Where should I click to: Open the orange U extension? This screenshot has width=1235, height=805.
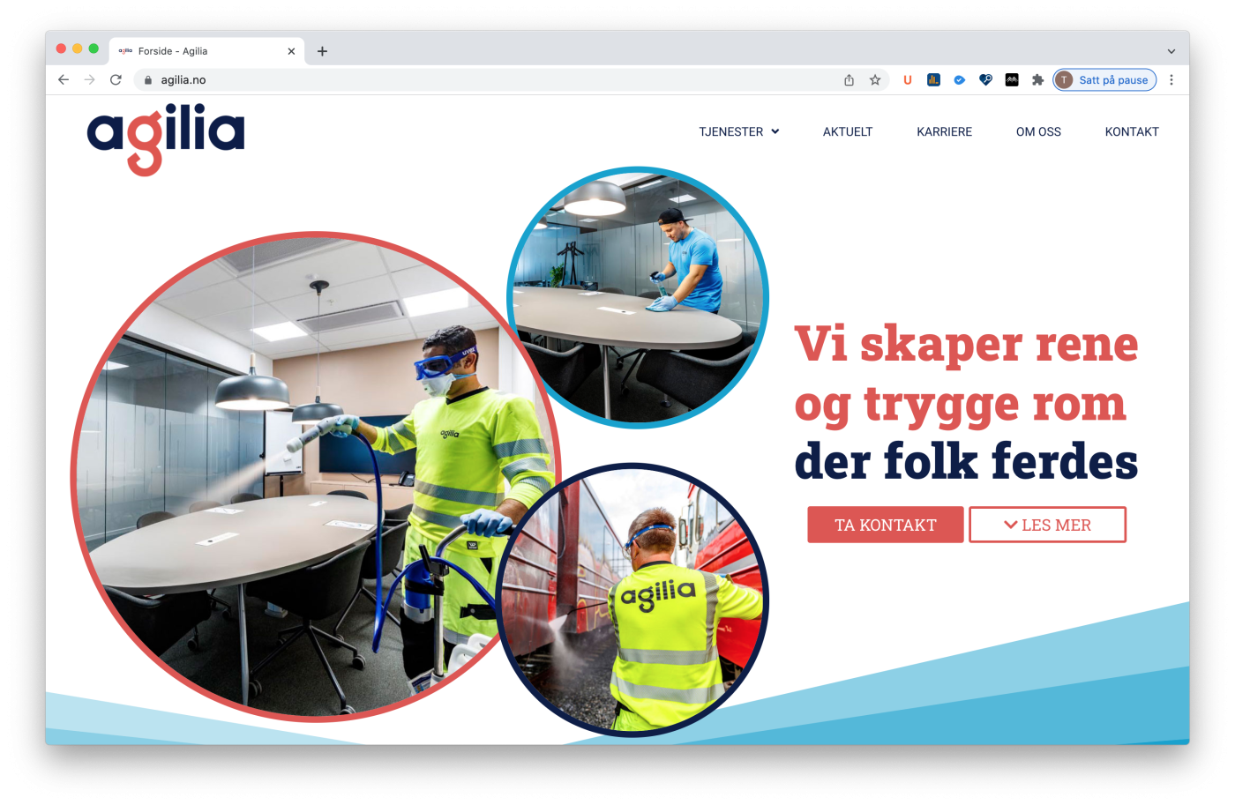point(908,79)
